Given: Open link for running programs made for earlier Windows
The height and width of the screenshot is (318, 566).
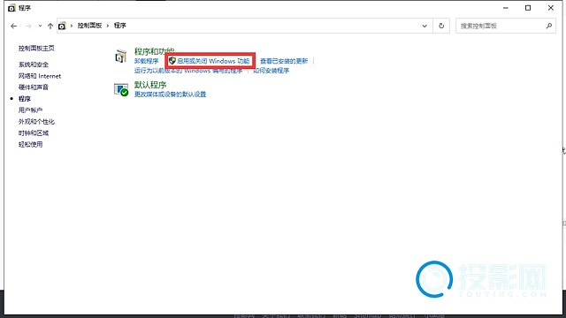Looking at the screenshot, I should point(188,71).
